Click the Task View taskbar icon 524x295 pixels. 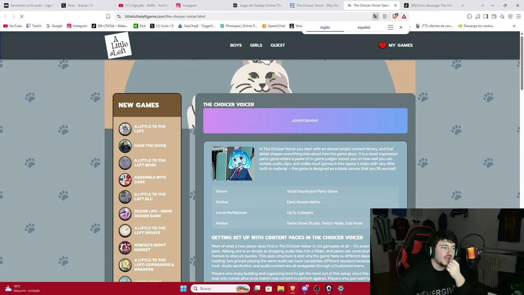257,288
